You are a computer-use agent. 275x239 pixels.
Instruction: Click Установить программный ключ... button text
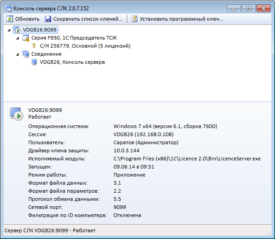click(x=182, y=19)
